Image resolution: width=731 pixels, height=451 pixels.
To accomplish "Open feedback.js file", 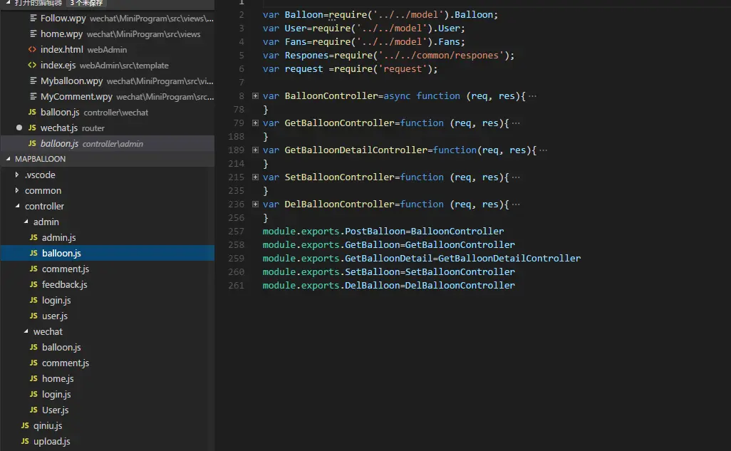I will tap(107, 284).
